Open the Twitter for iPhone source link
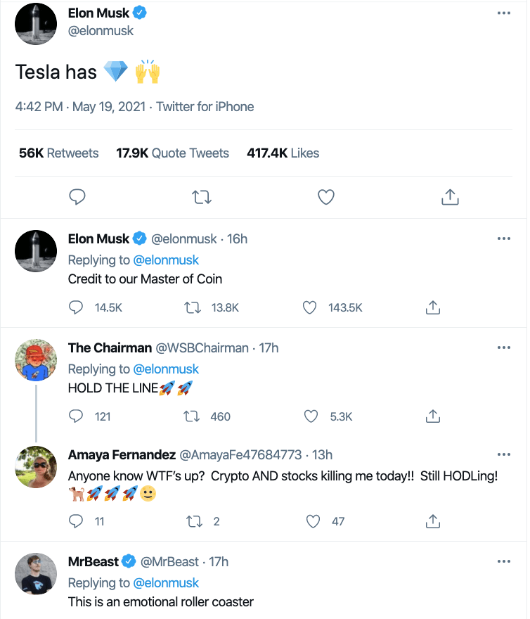The width and height of the screenshot is (530, 619). pyautogui.click(x=205, y=107)
